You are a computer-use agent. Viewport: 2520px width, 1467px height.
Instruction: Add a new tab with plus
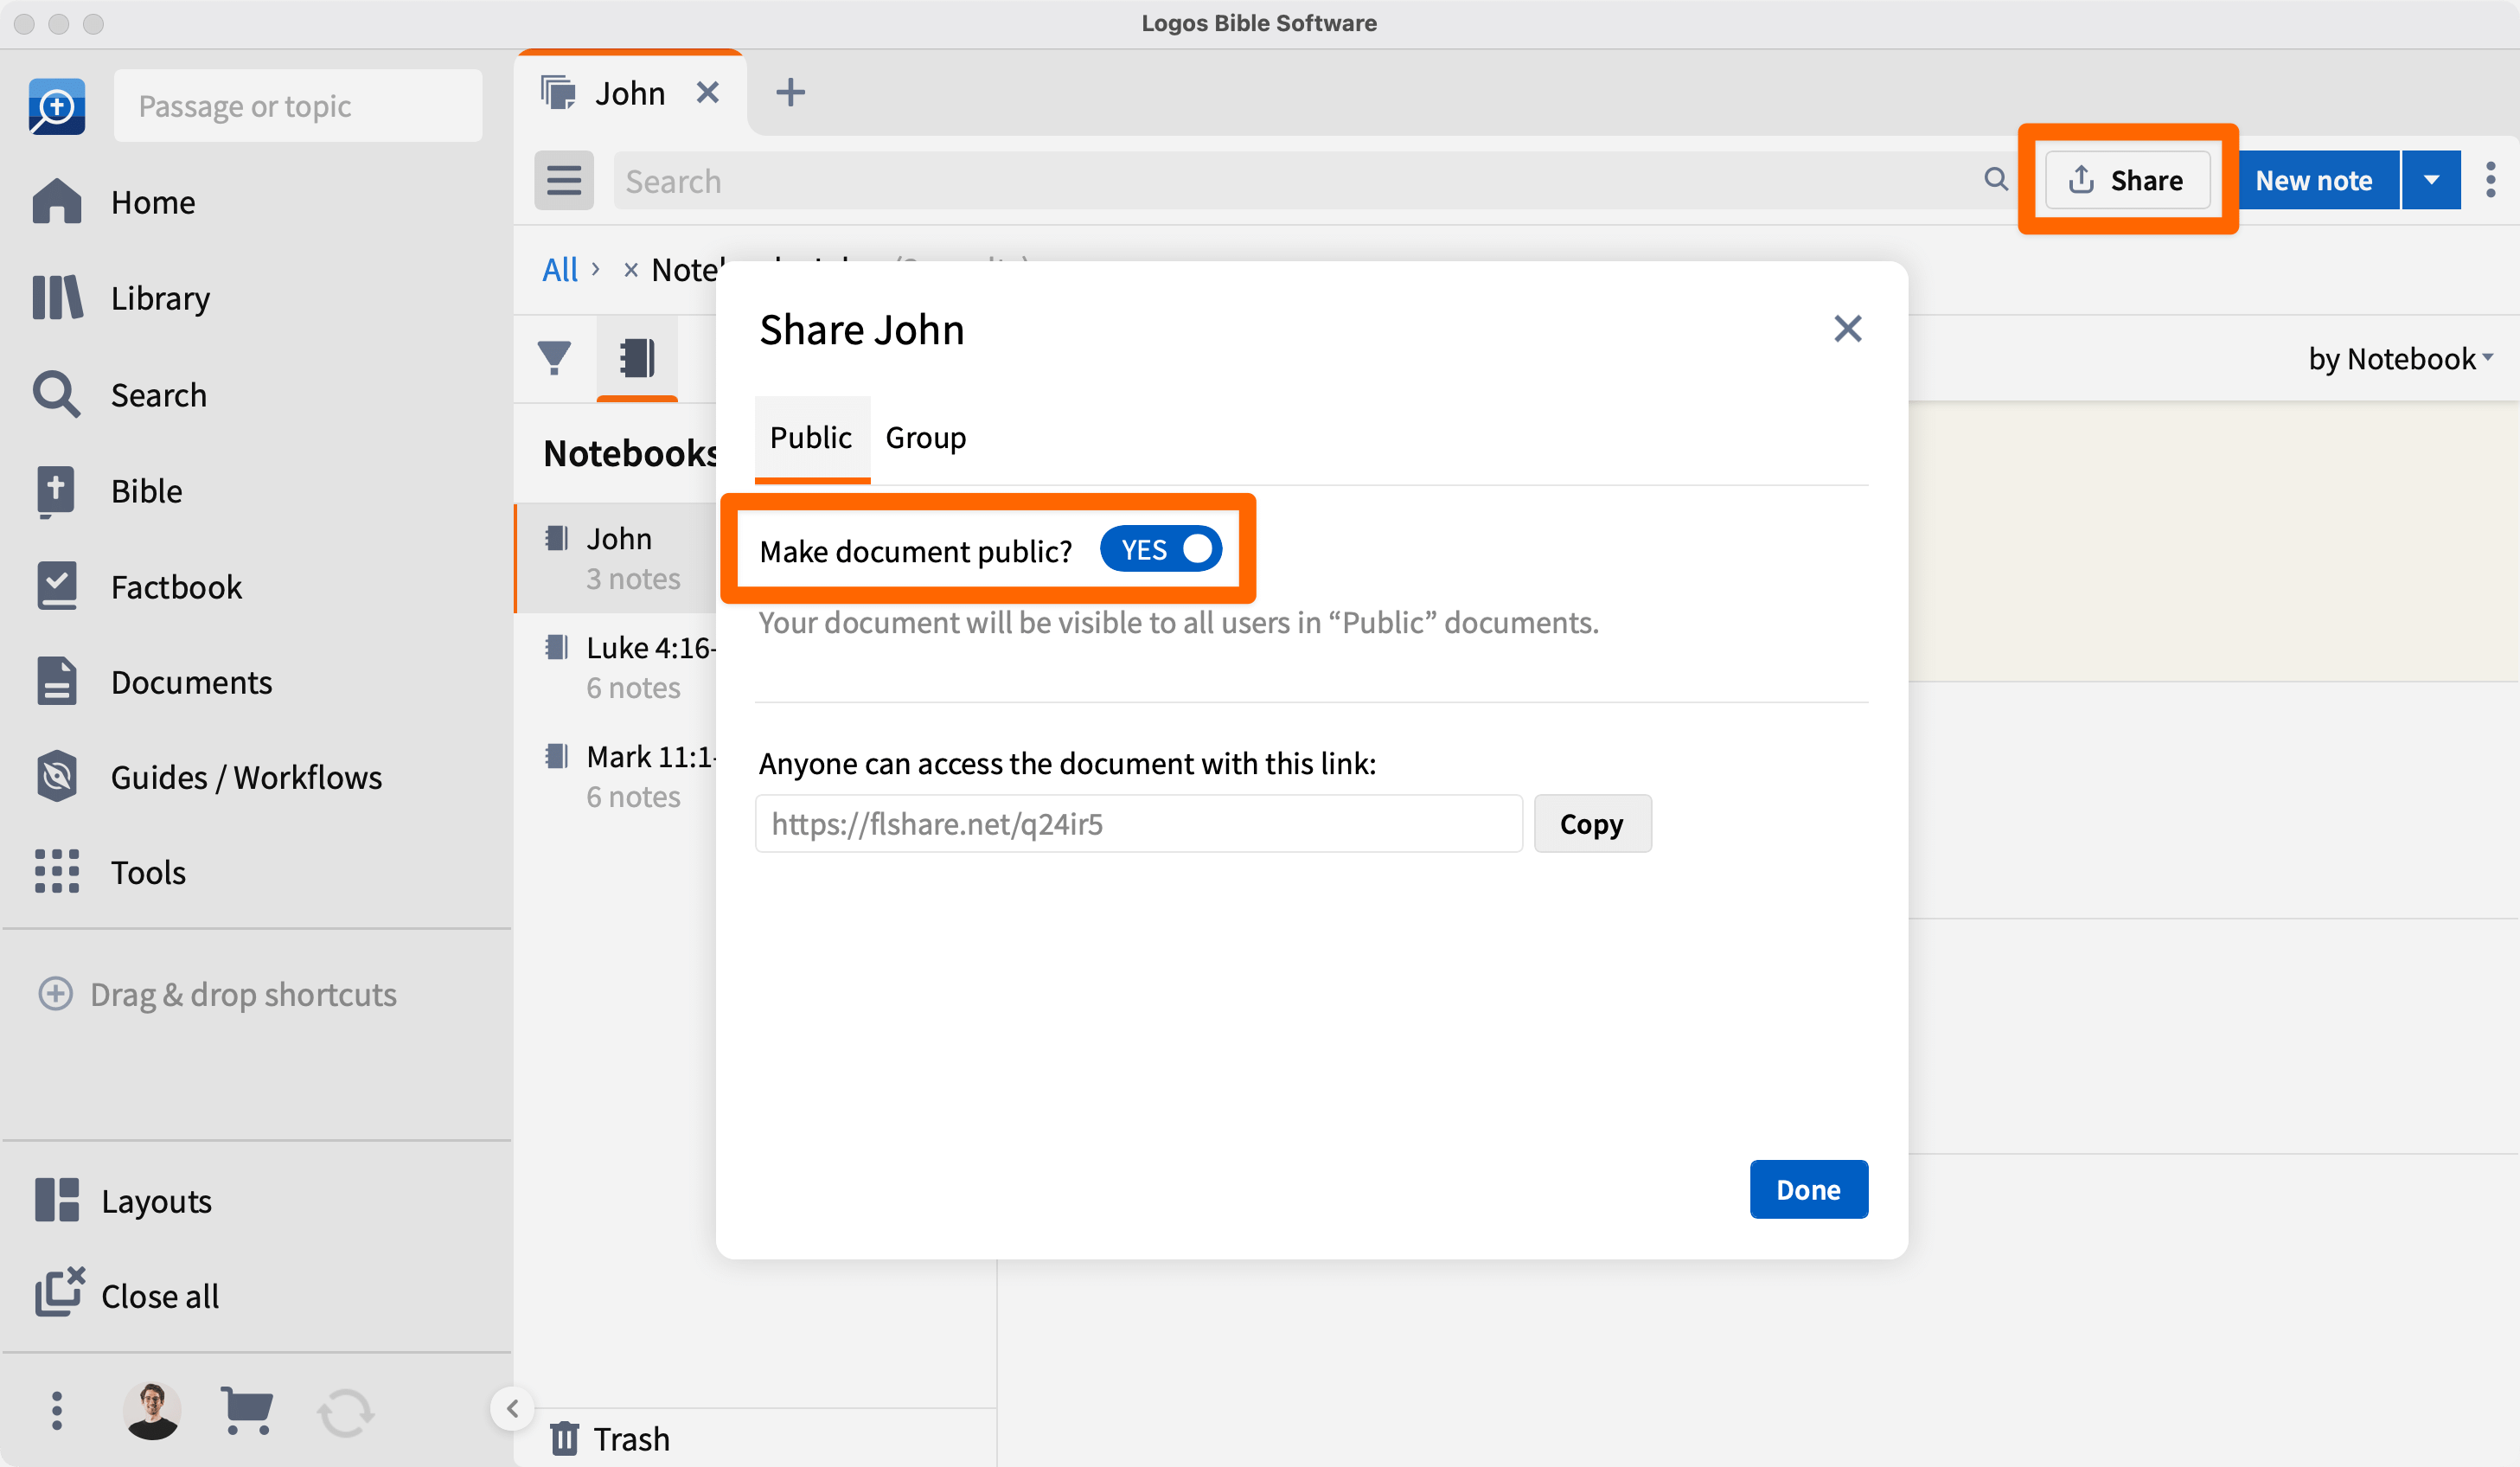(x=790, y=92)
